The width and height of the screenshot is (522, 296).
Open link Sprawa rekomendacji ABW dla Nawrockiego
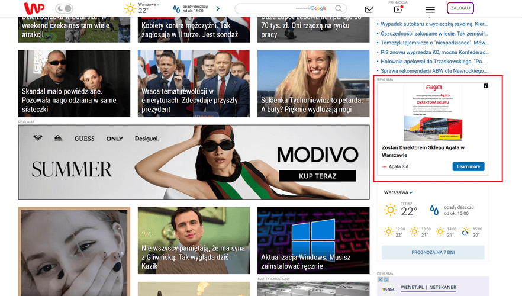pyautogui.click(x=434, y=70)
